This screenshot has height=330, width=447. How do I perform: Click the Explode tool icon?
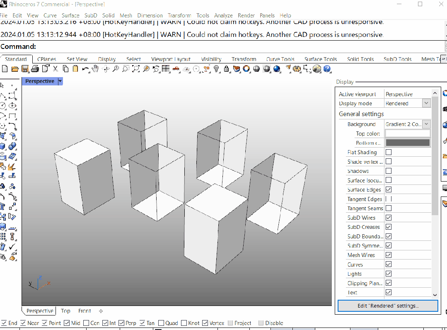[12, 167]
